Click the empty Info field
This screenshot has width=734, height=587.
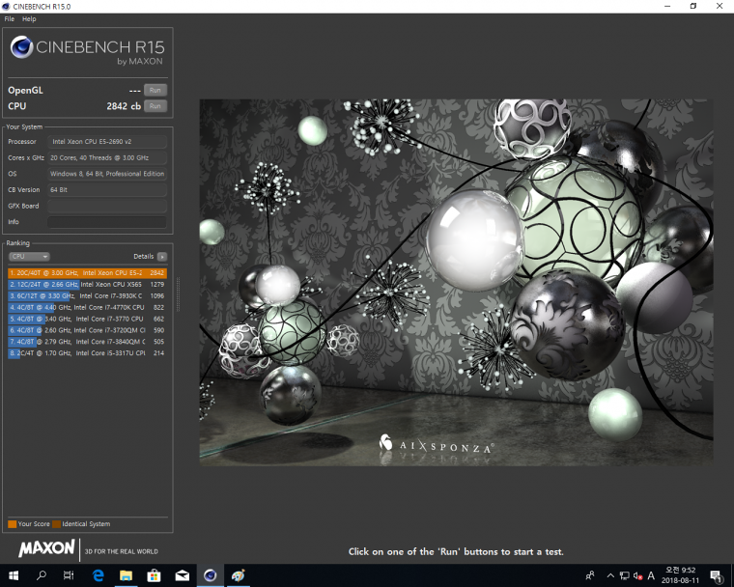coord(107,222)
